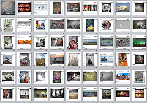This screenshot has height=103, width=147.
Task: Select slide 54 night city reflected in water
Action: (x=139, y=94)
